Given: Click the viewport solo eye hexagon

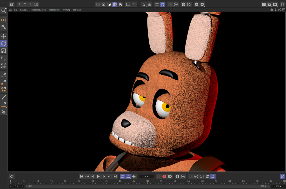Looking at the screenshot, I should point(196,4).
